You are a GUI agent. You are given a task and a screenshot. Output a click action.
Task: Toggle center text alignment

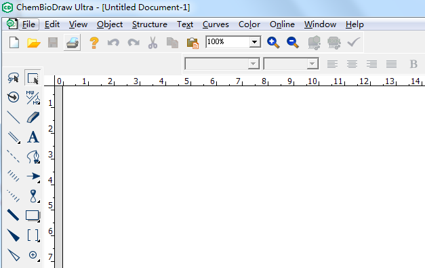point(352,64)
